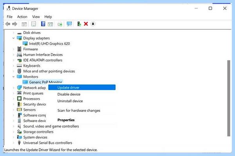This screenshot has width=235, height=156.
Task: Maximize the Device Manager window
Action: coord(210,8)
